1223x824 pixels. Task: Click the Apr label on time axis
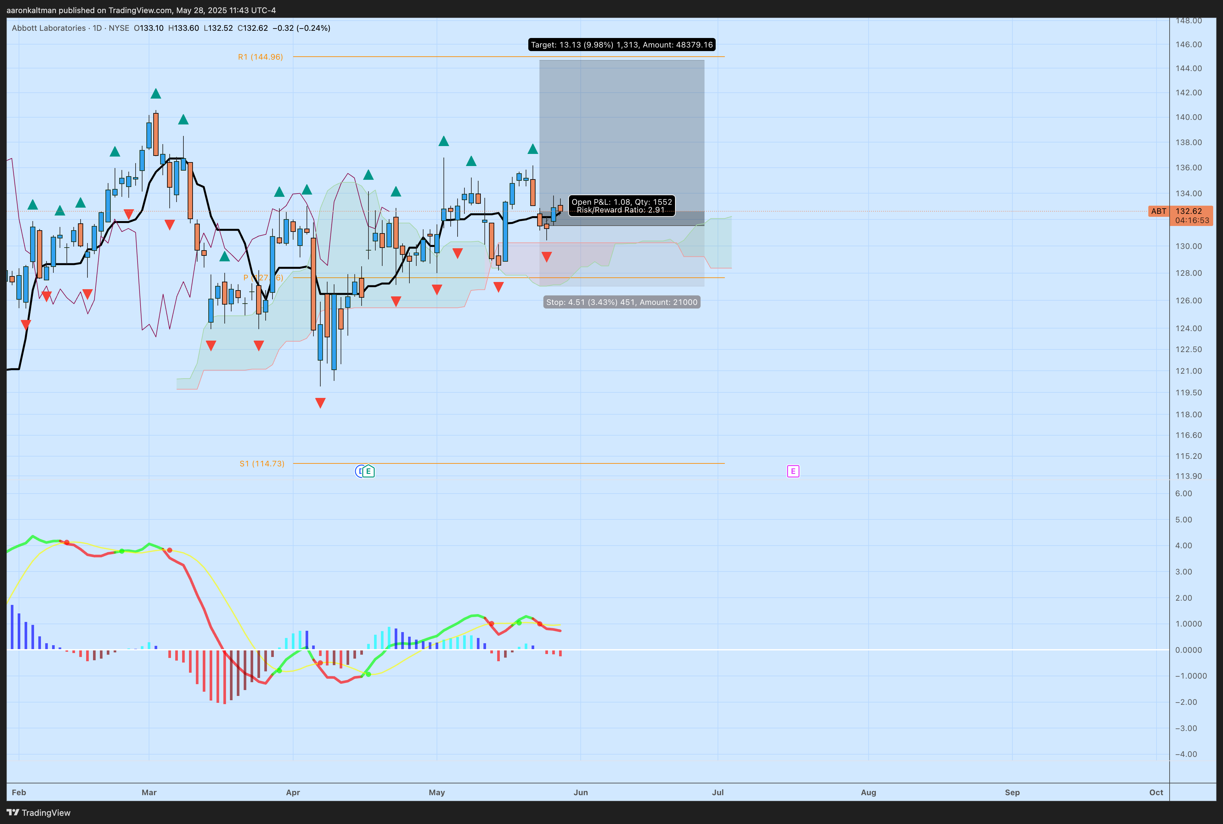293,793
